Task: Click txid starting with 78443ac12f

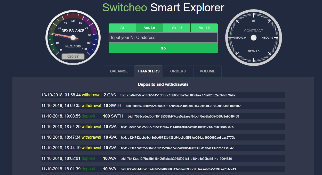Action: tap(176, 159)
